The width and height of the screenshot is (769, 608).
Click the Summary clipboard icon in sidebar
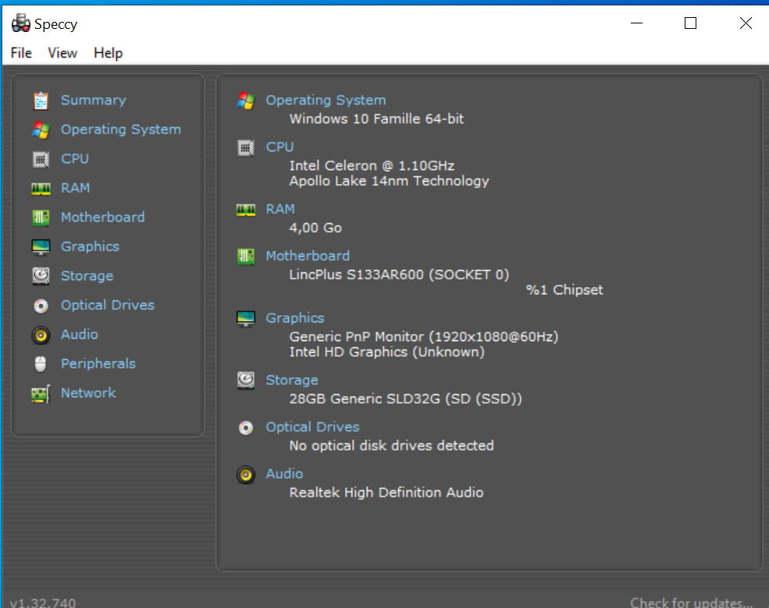click(x=41, y=101)
